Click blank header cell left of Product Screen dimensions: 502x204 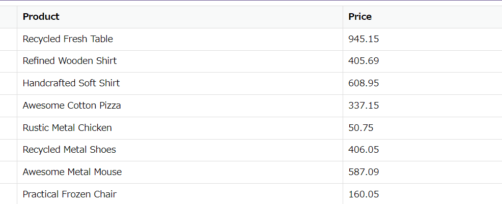[x=8, y=17]
